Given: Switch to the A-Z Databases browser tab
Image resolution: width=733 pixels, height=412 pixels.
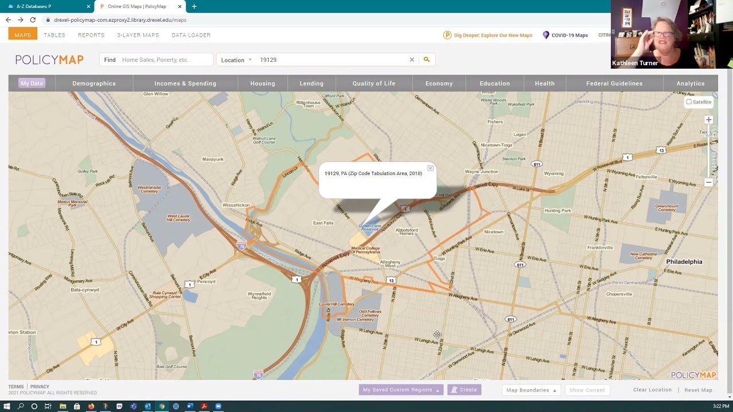Looking at the screenshot, I should coord(46,6).
